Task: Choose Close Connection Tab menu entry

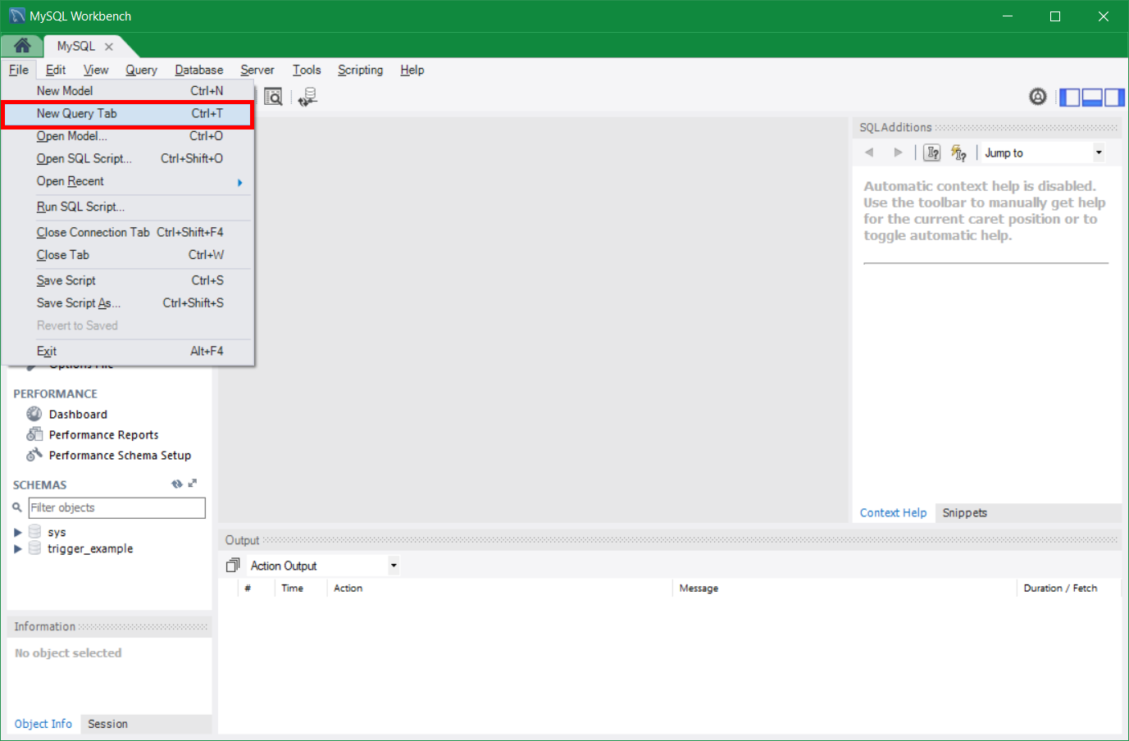Action: point(128,233)
